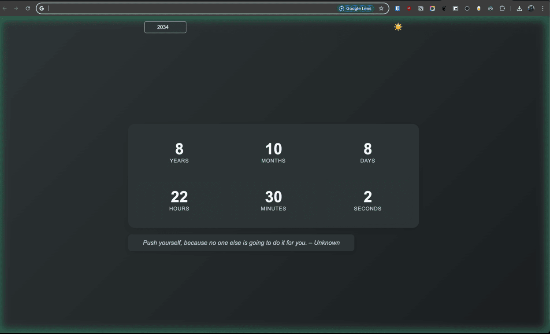Viewport: 550px width, 334px height.
Task: Click the browser profile avatar icon
Action: pos(531,8)
